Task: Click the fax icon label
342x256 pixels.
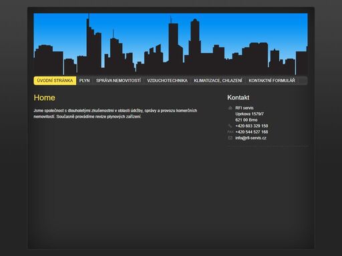Action: (x=230, y=132)
